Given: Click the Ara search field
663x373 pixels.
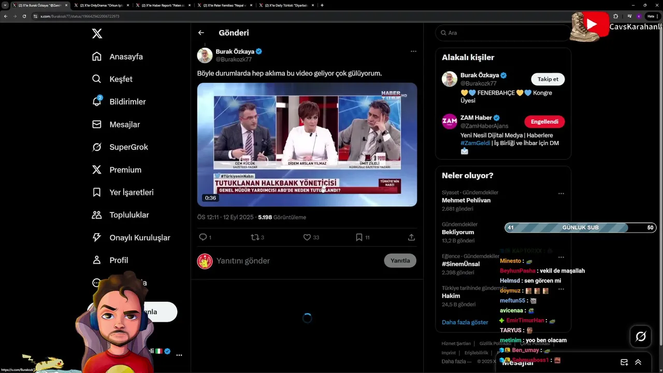Looking at the screenshot, I should [x=502, y=33].
